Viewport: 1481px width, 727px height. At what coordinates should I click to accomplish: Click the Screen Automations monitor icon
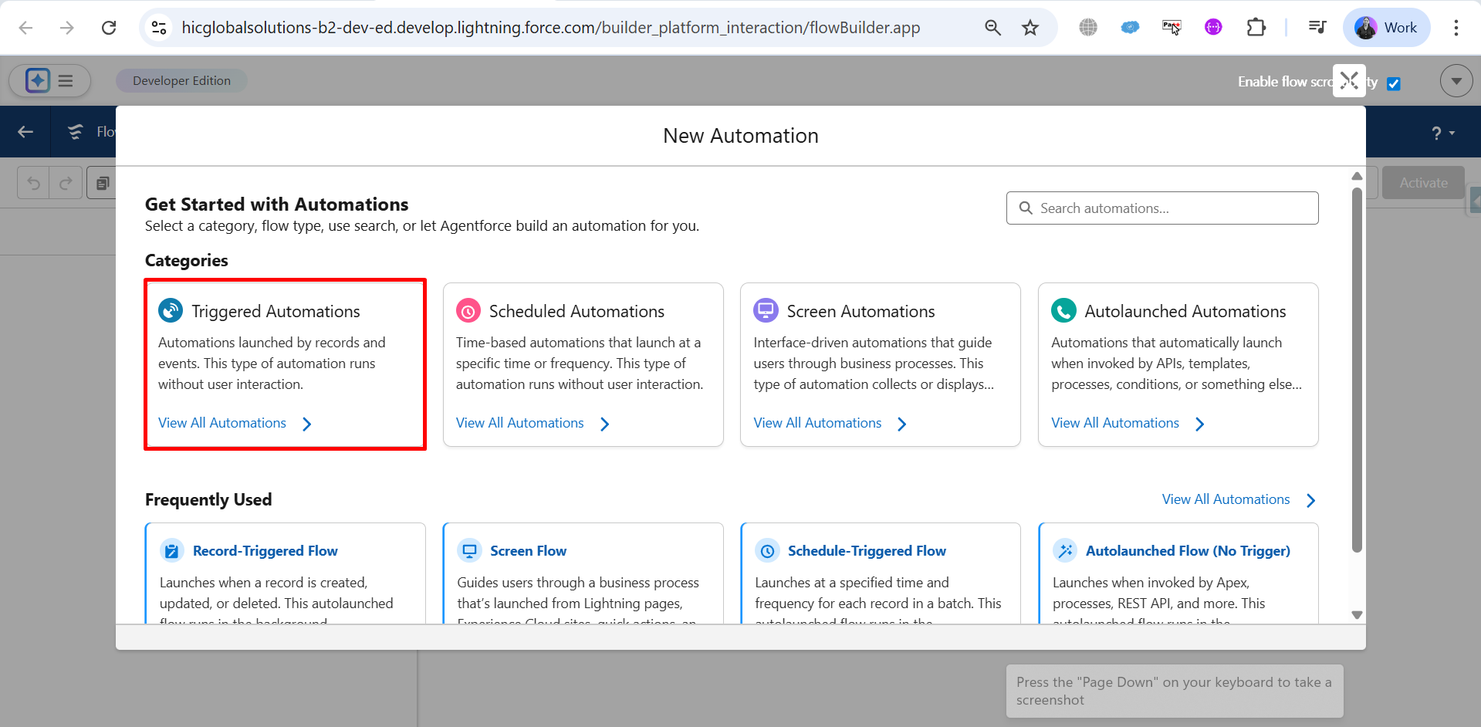(766, 311)
